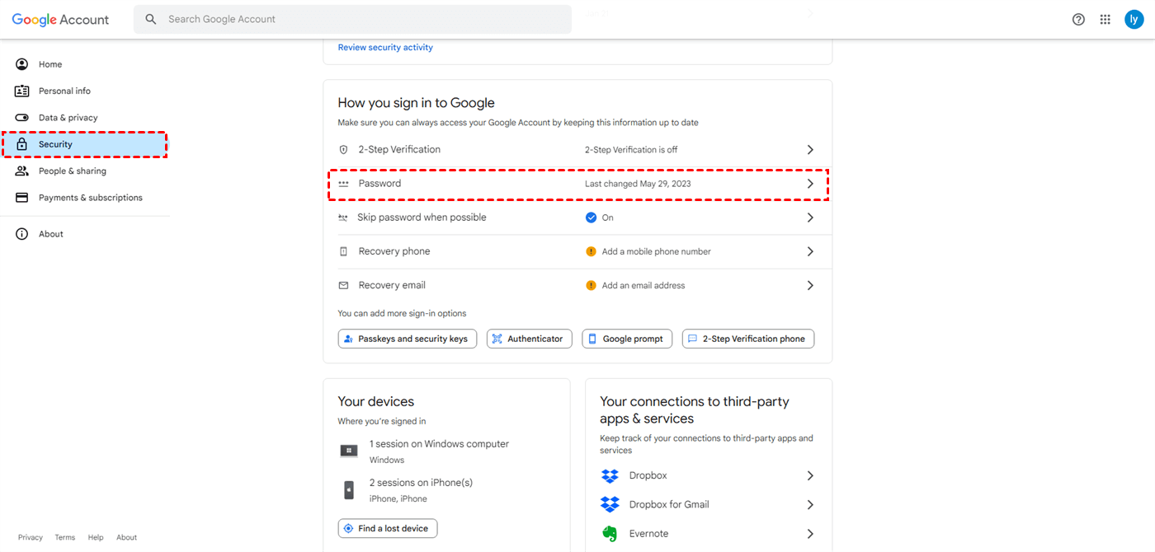The image size is (1155, 552).
Task: Click the Search Google Account field
Action: click(363, 19)
